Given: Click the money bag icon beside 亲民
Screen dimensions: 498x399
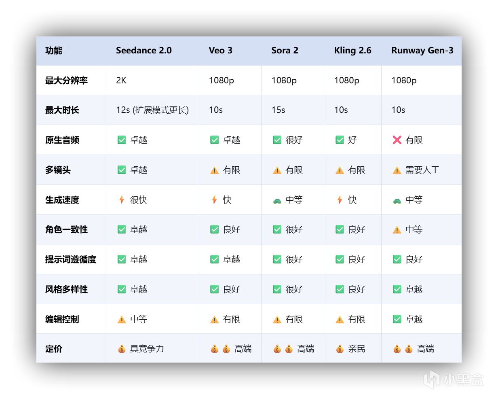Looking at the screenshot, I should 340,349.
